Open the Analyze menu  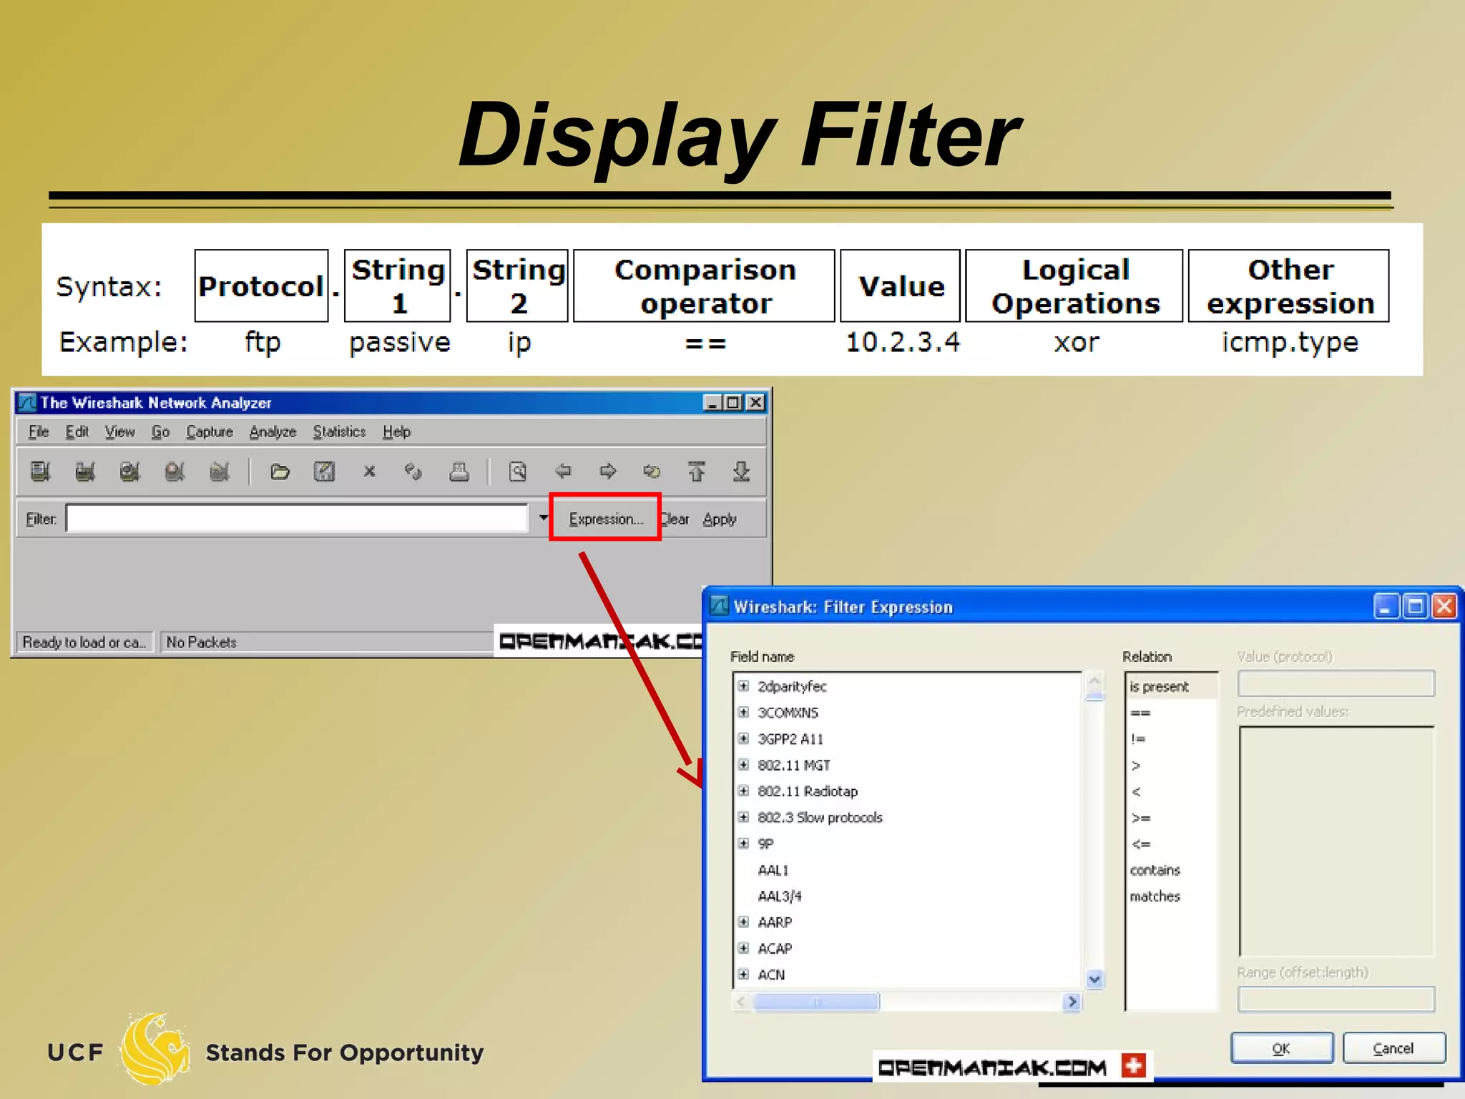point(273,431)
